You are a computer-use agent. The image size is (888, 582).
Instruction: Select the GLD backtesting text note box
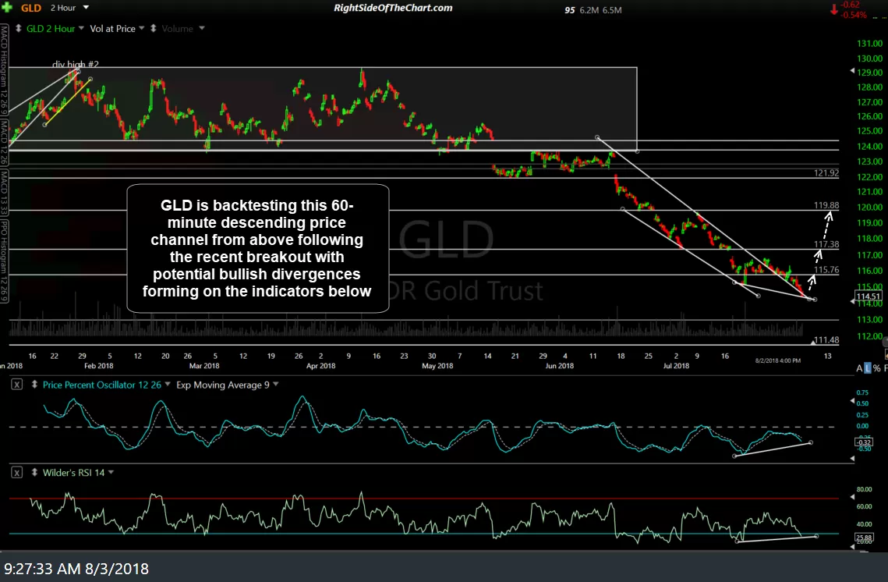[x=258, y=248]
